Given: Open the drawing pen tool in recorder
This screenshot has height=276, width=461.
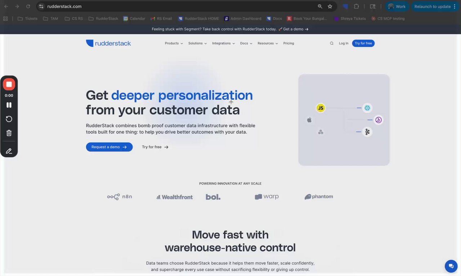Looking at the screenshot, I should pyautogui.click(x=9, y=151).
